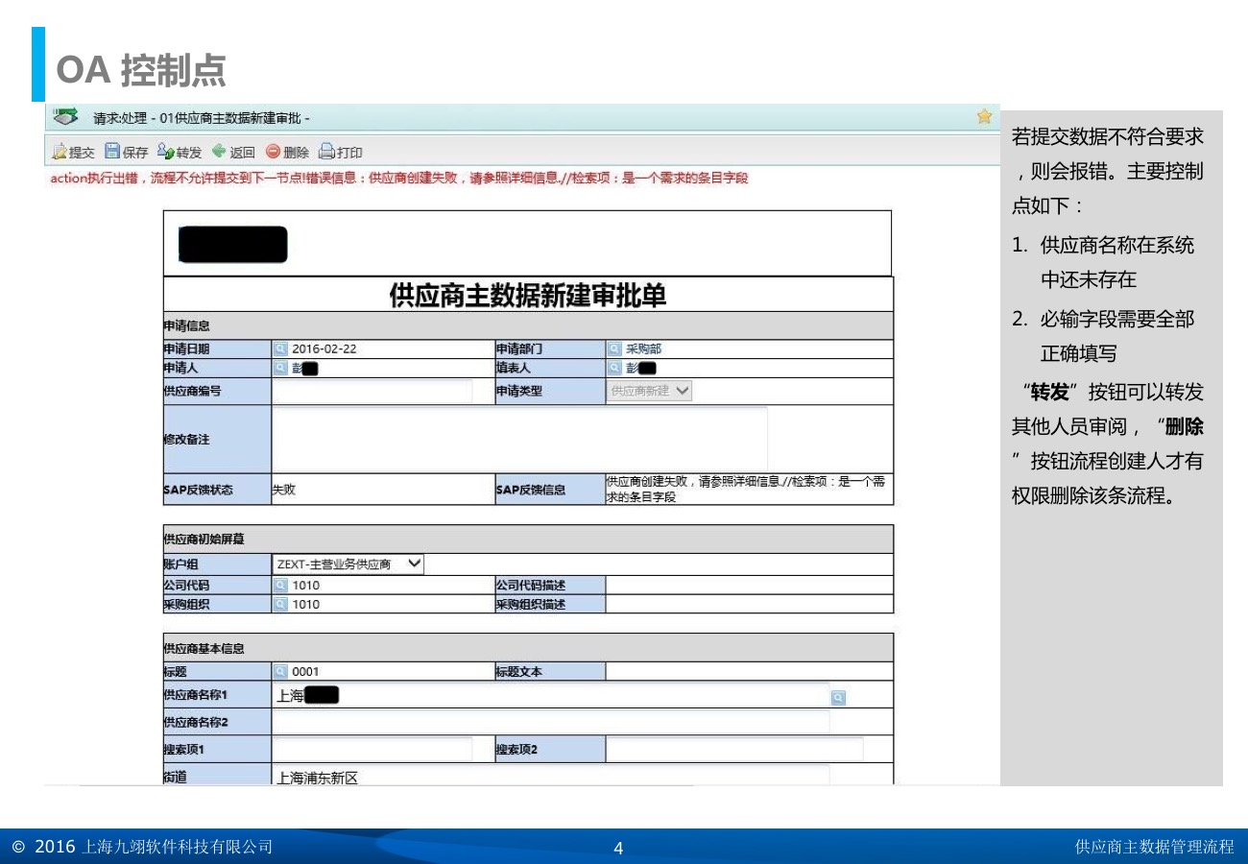Click the 供应商编号 input field
Image resolution: width=1248 pixels, height=864 pixels.
372,391
